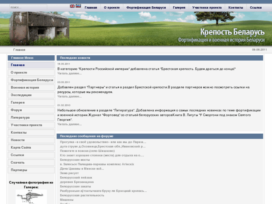Image resolution: width=272 pixels, height=204 pixels.
Task: Select 'Главная' in the sidebar main menu
Action: 31,65
